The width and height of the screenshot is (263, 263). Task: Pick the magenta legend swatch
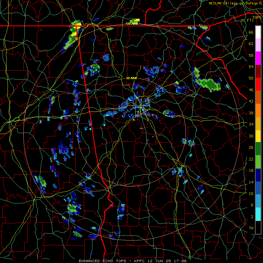[258, 58]
